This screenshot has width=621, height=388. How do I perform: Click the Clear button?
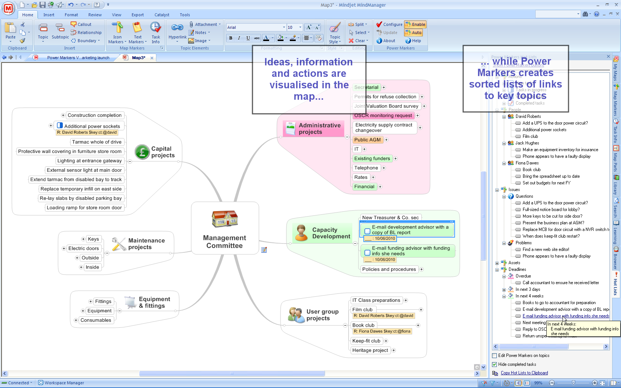coord(358,41)
